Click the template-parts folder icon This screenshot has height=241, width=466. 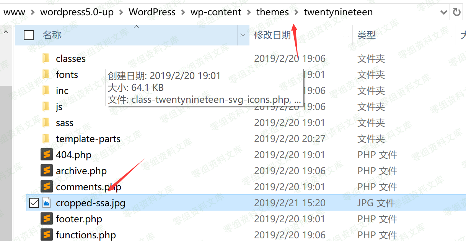pyautogui.click(x=46, y=139)
